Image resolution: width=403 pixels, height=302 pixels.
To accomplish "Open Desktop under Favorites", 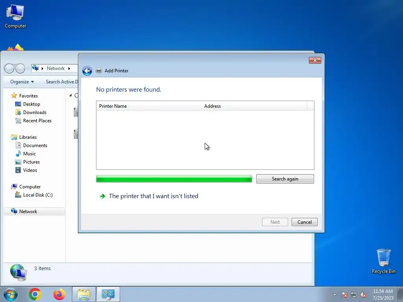I will tap(31, 104).
